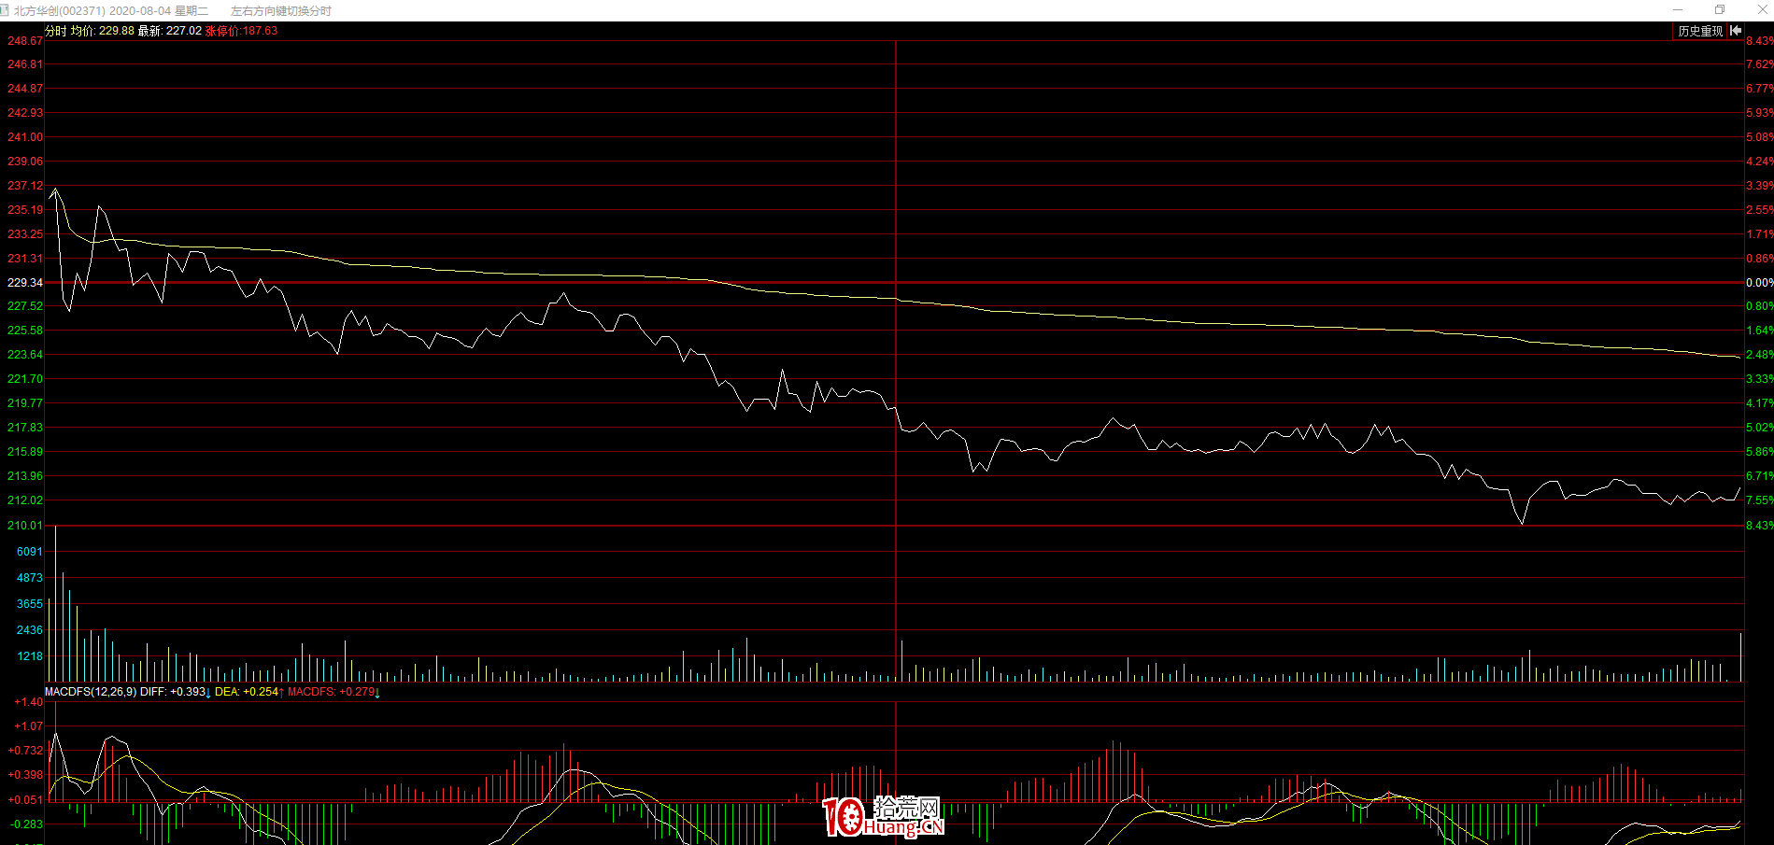
Task: Click the 2436 volume axis label
Action: pyautogui.click(x=30, y=630)
